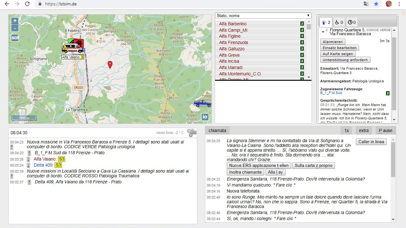Click the up-arrow at 08:02:37 log entry
The image size is (406, 228).
point(29,182)
